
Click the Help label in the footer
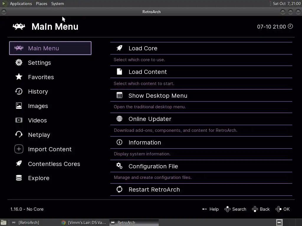point(214,209)
